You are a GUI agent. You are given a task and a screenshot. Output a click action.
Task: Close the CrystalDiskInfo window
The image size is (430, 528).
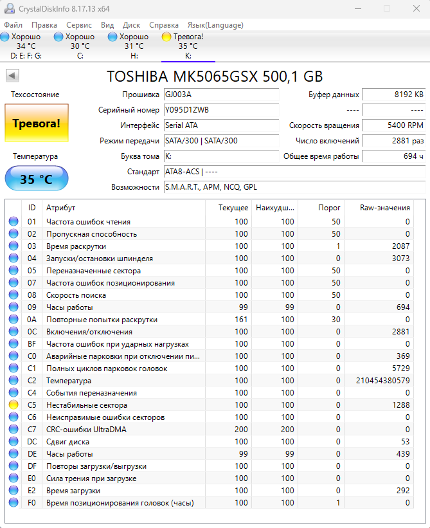(x=417, y=8)
